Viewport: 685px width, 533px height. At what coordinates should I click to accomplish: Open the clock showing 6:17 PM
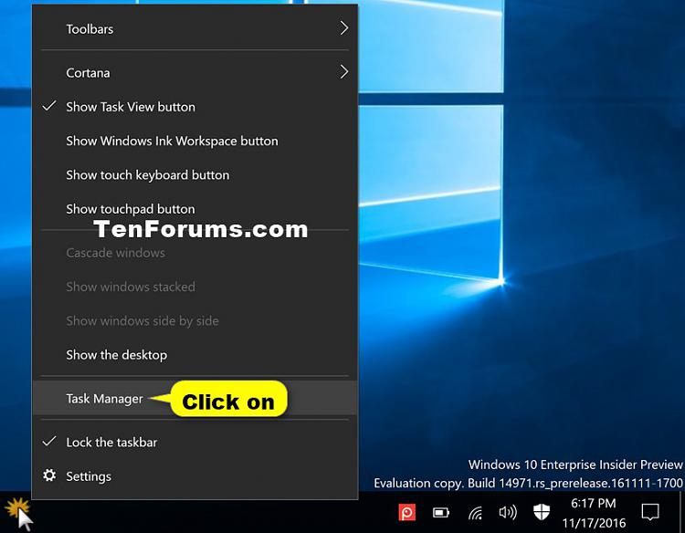coord(594,513)
